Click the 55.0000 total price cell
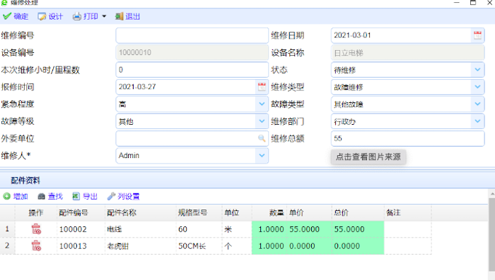This screenshot has height=280, width=495. click(358, 229)
